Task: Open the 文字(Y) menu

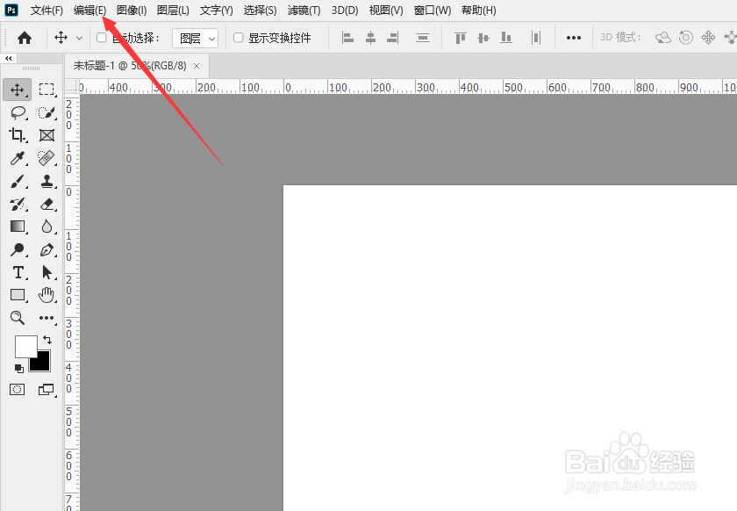Action: click(216, 10)
